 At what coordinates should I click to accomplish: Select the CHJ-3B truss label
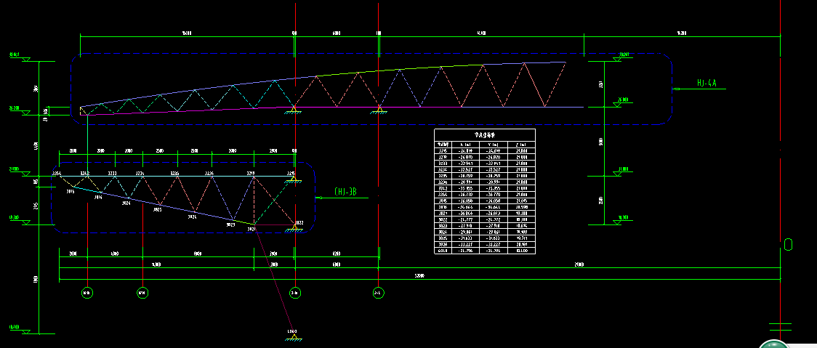pyautogui.click(x=346, y=193)
